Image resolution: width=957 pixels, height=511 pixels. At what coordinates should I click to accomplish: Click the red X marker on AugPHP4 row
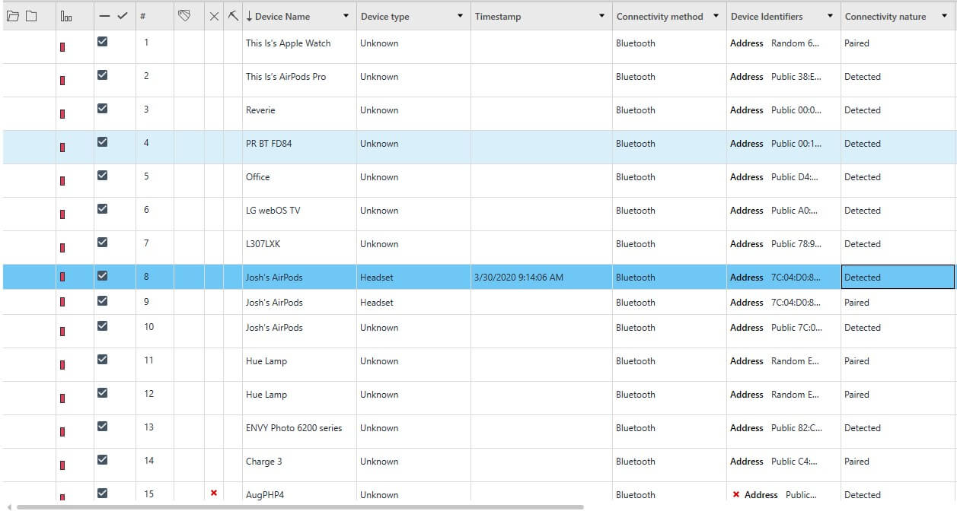[214, 494]
